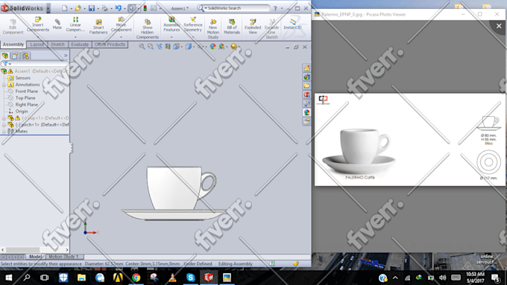Switch to the Assembly ribbon tab

click(13, 45)
